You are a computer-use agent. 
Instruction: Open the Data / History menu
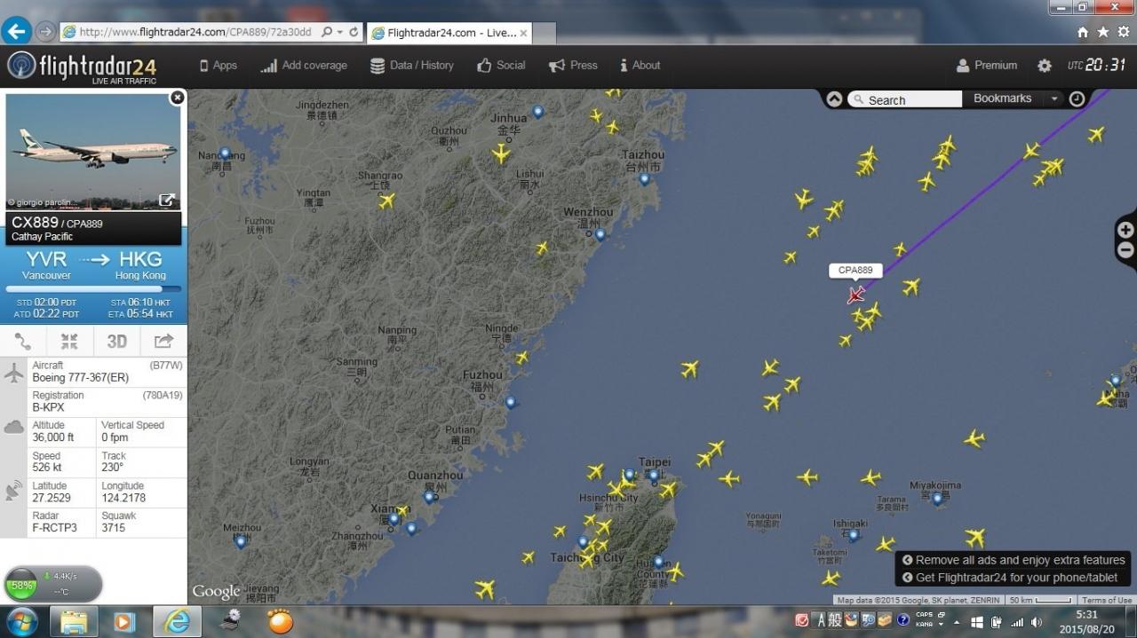point(412,66)
